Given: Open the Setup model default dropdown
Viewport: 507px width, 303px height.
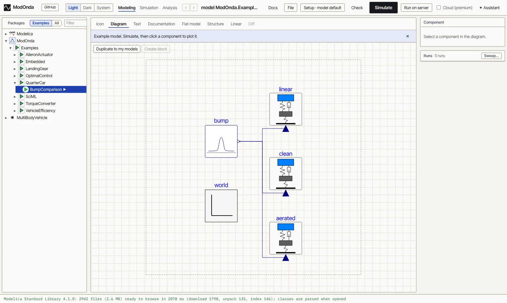Looking at the screenshot, I should pyautogui.click(x=323, y=8).
